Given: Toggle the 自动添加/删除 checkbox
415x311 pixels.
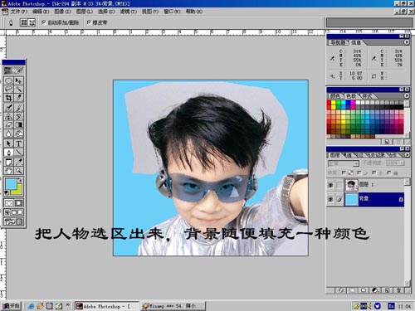Looking at the screenshot, I should (x=43, y=22).
